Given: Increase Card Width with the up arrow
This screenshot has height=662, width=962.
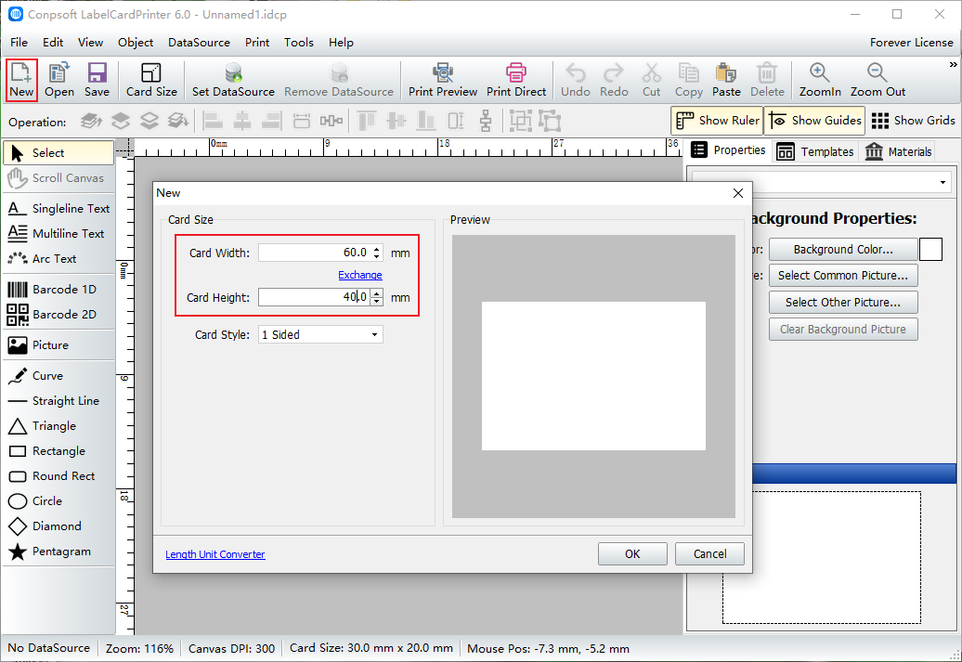Looking at the screenshot, I should 377,249.
